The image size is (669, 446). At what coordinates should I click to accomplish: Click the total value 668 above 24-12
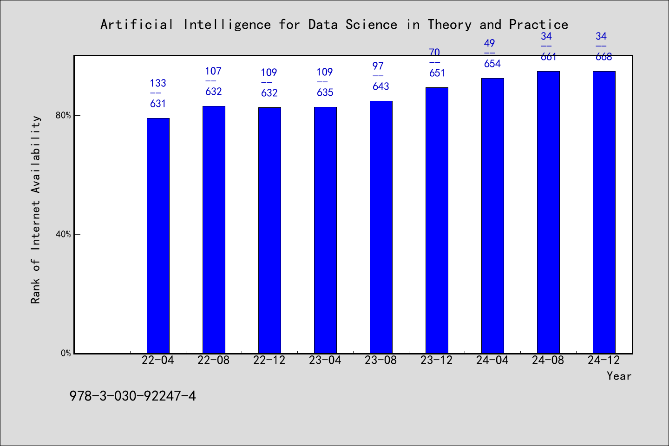pos(604,57)
